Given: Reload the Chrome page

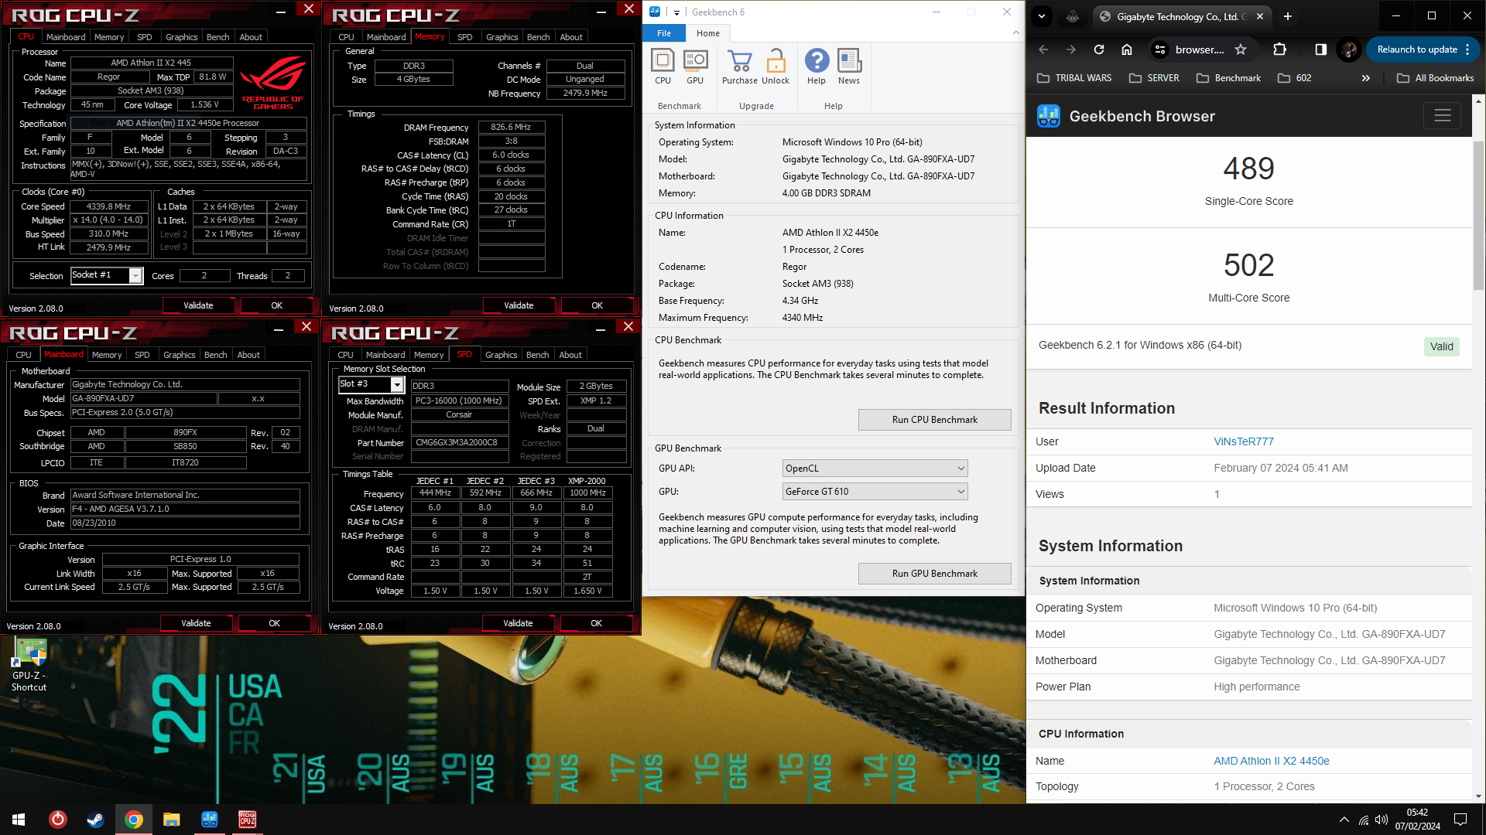Looking at the screenshot, I should click(x=1099, y=49).
